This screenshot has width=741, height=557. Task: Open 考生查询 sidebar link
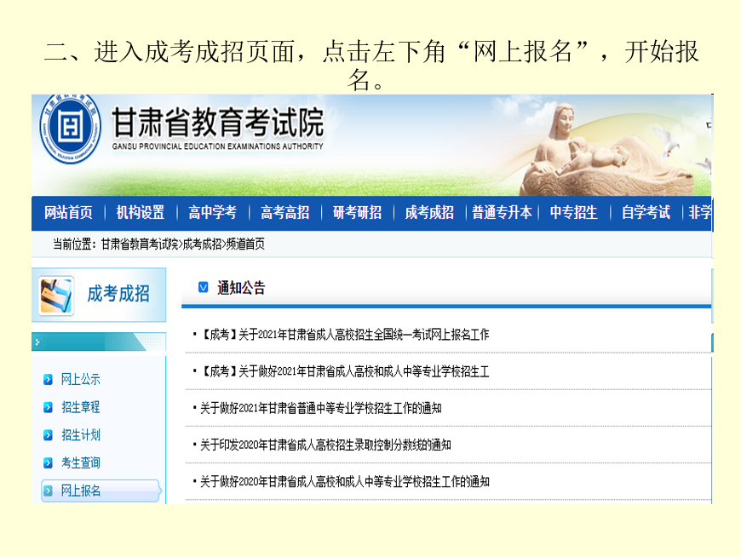coord(81,462)
